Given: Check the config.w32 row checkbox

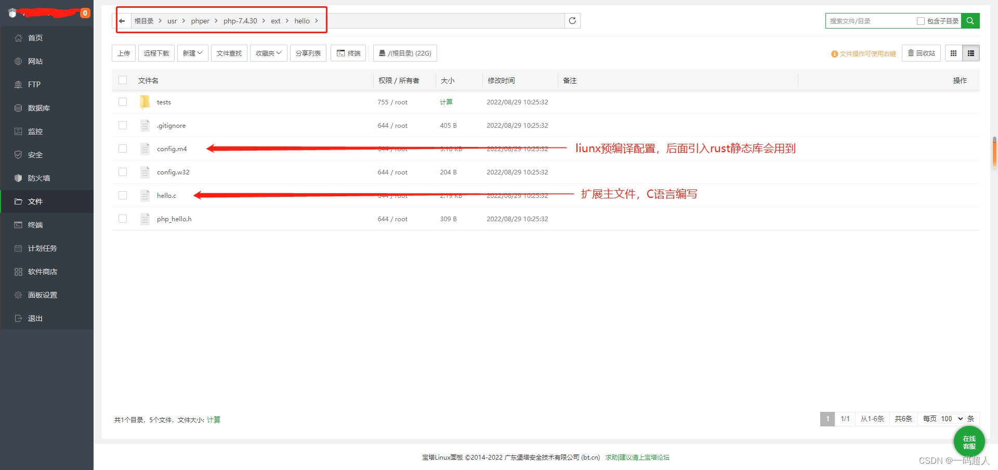Looking at the screenshot, I should click(x=123, y=172).
